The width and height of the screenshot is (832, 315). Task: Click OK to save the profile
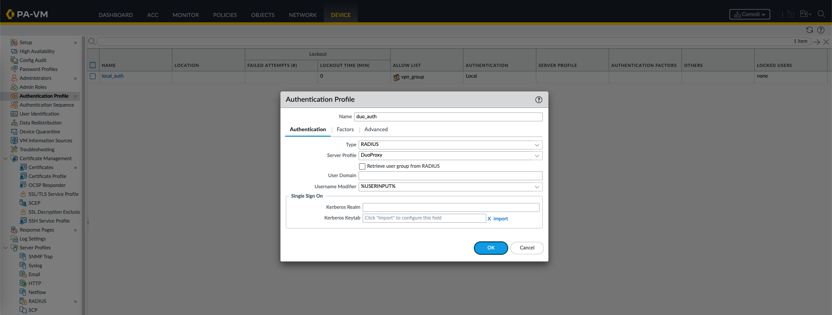[x=491, y=248]
